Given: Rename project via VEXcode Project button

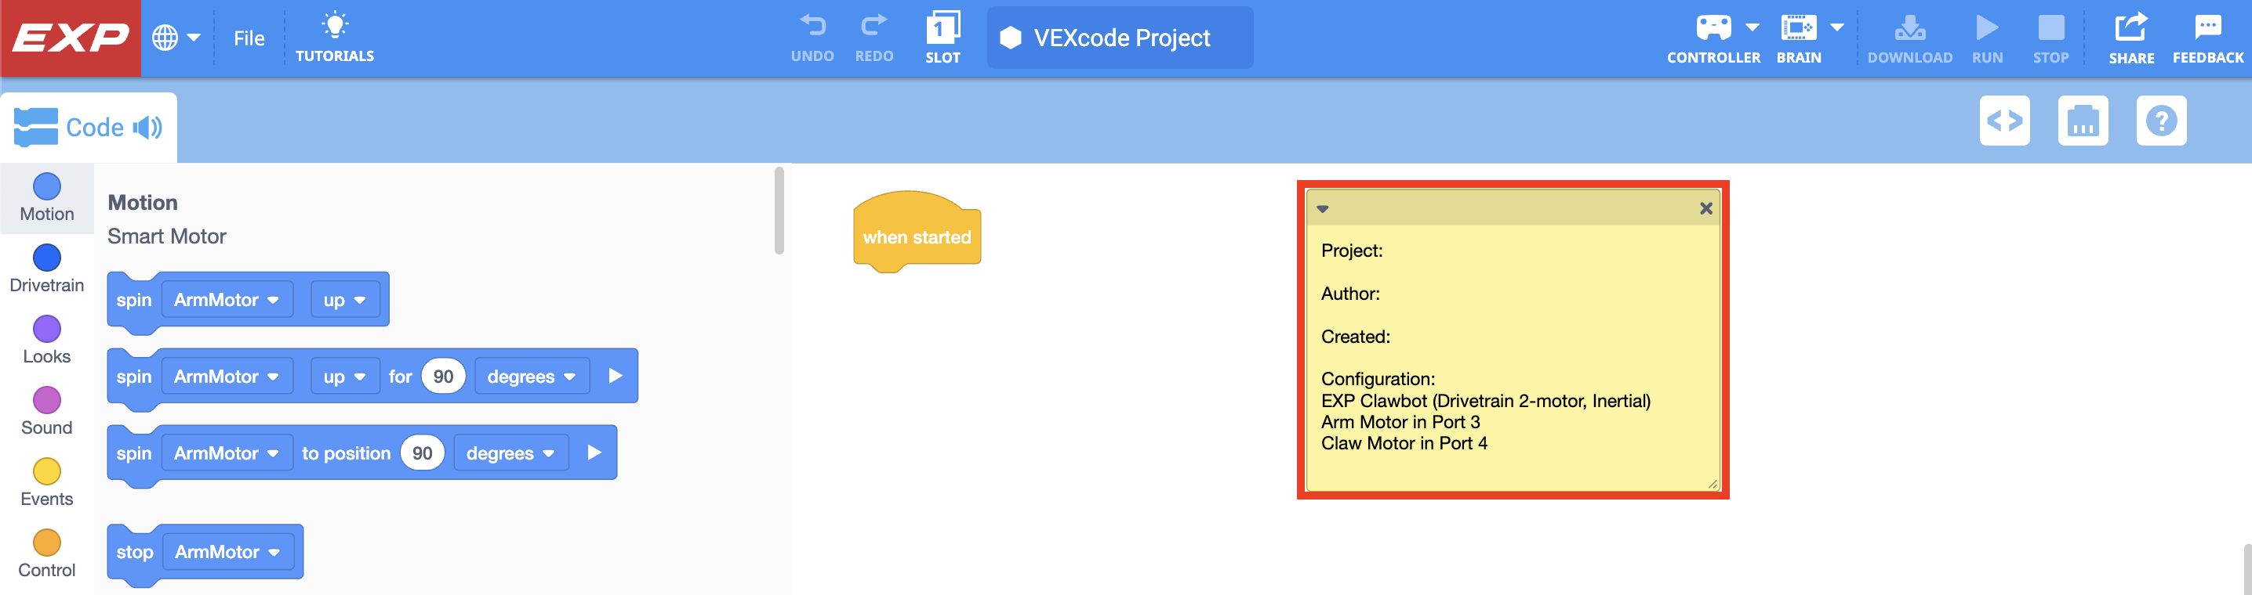Looking at the screenshot, I should click(1120, 38).
